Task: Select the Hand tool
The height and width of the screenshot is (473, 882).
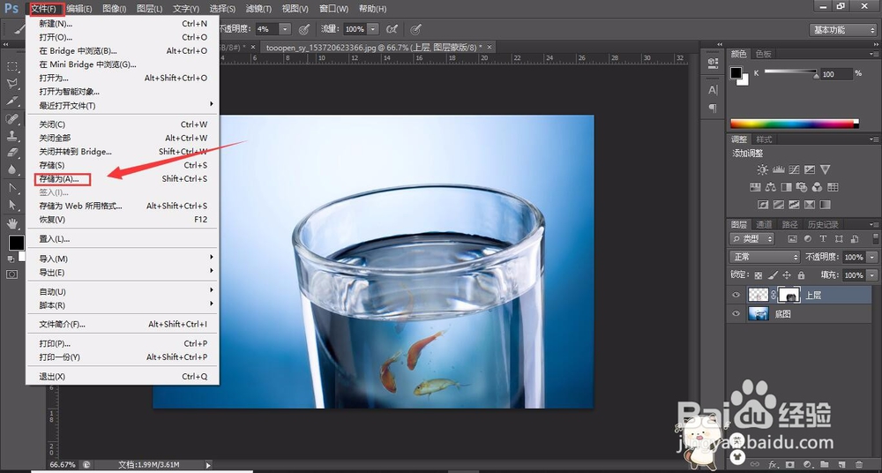Action: [x=11, y=221]
